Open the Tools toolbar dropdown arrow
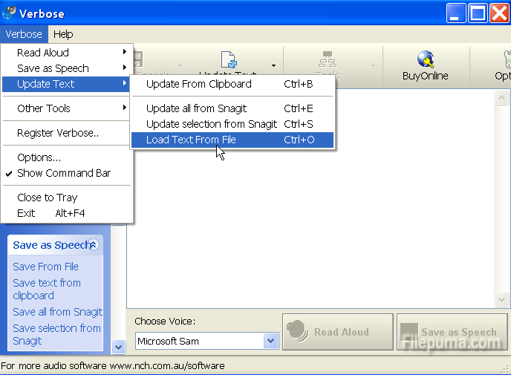This screenshot has height=375, width=511. click(373, 65)
